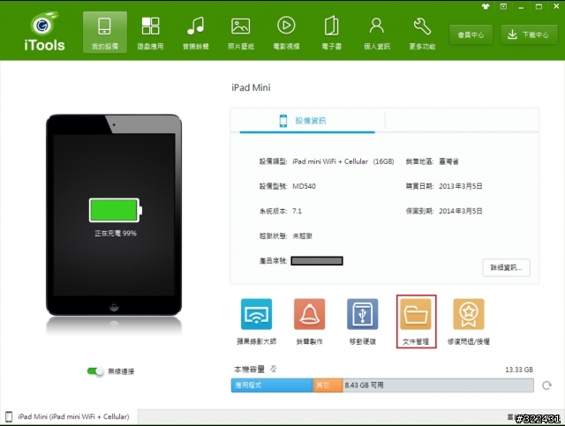
Task: Toggle the 無線連接 wireless connection switch
Action: click(95, 371)
